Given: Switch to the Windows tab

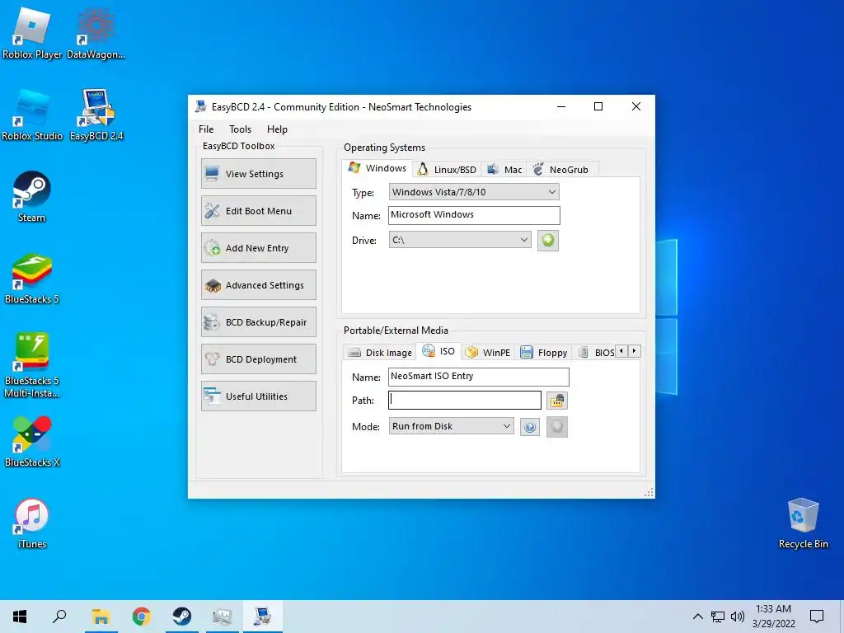Looking at the screenshot, I should click(x=377, y=168).
